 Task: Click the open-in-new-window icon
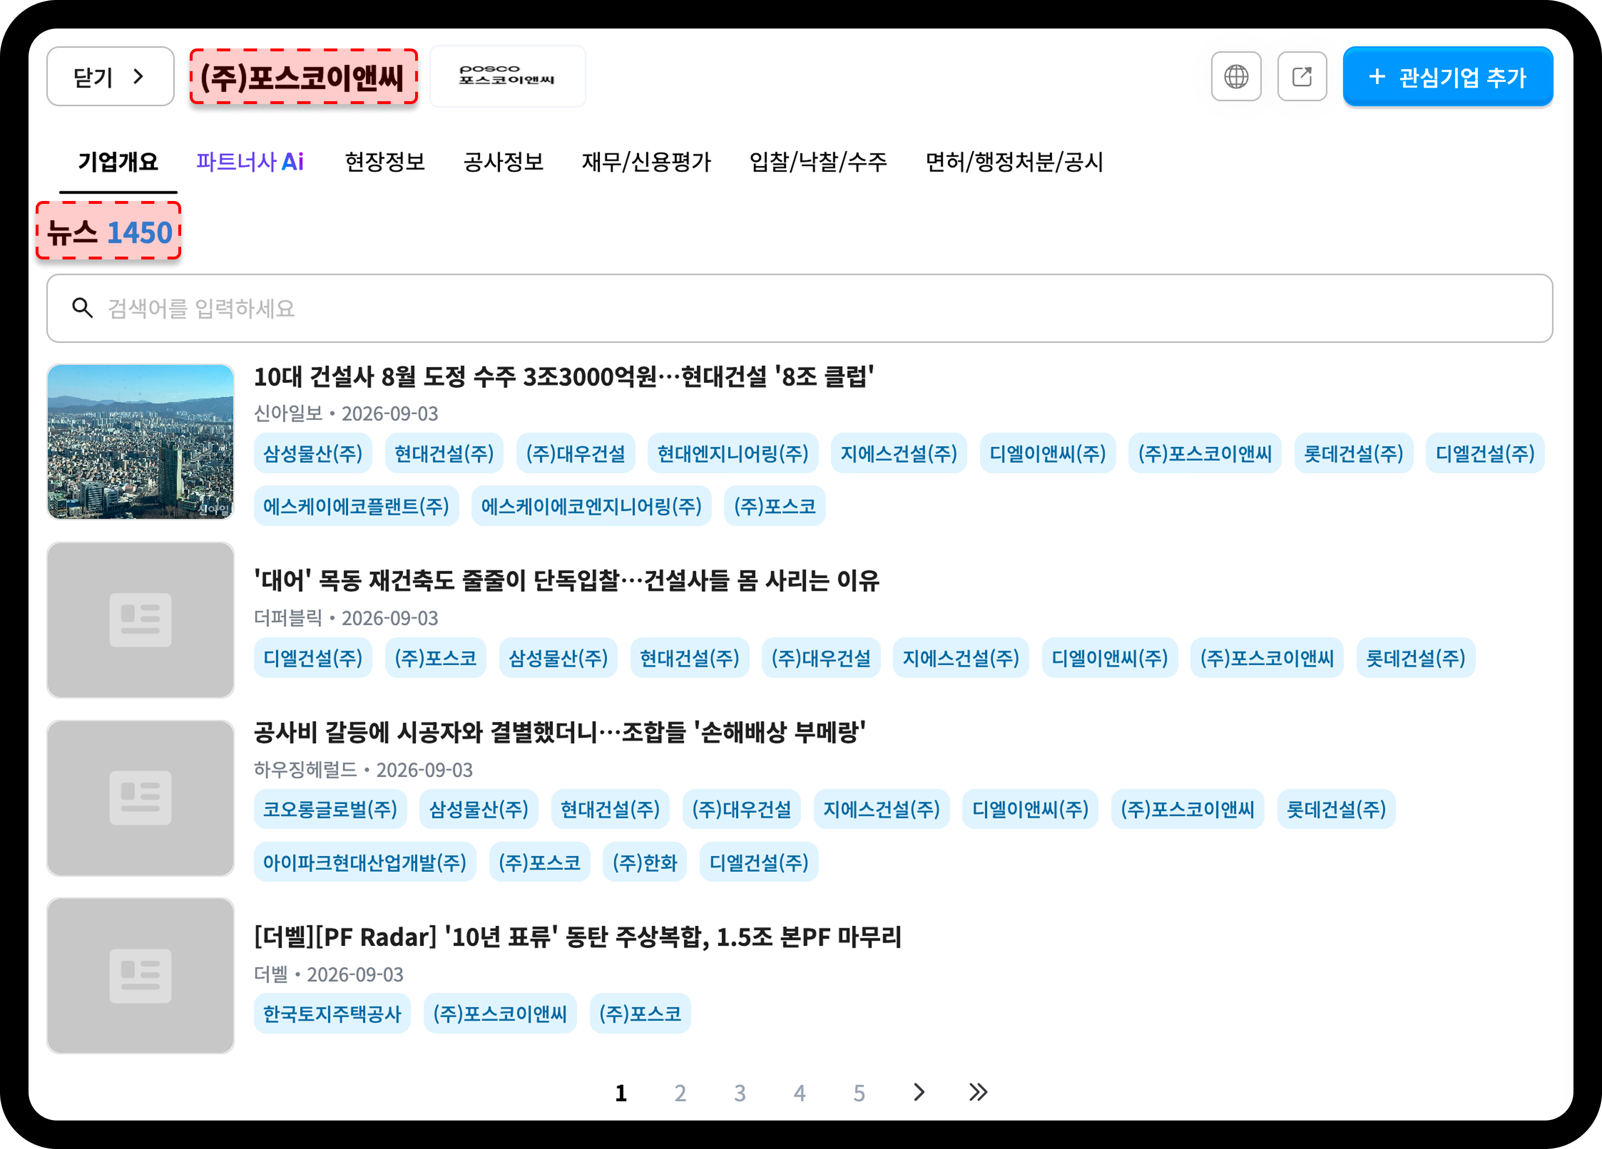click(1302, 76)
